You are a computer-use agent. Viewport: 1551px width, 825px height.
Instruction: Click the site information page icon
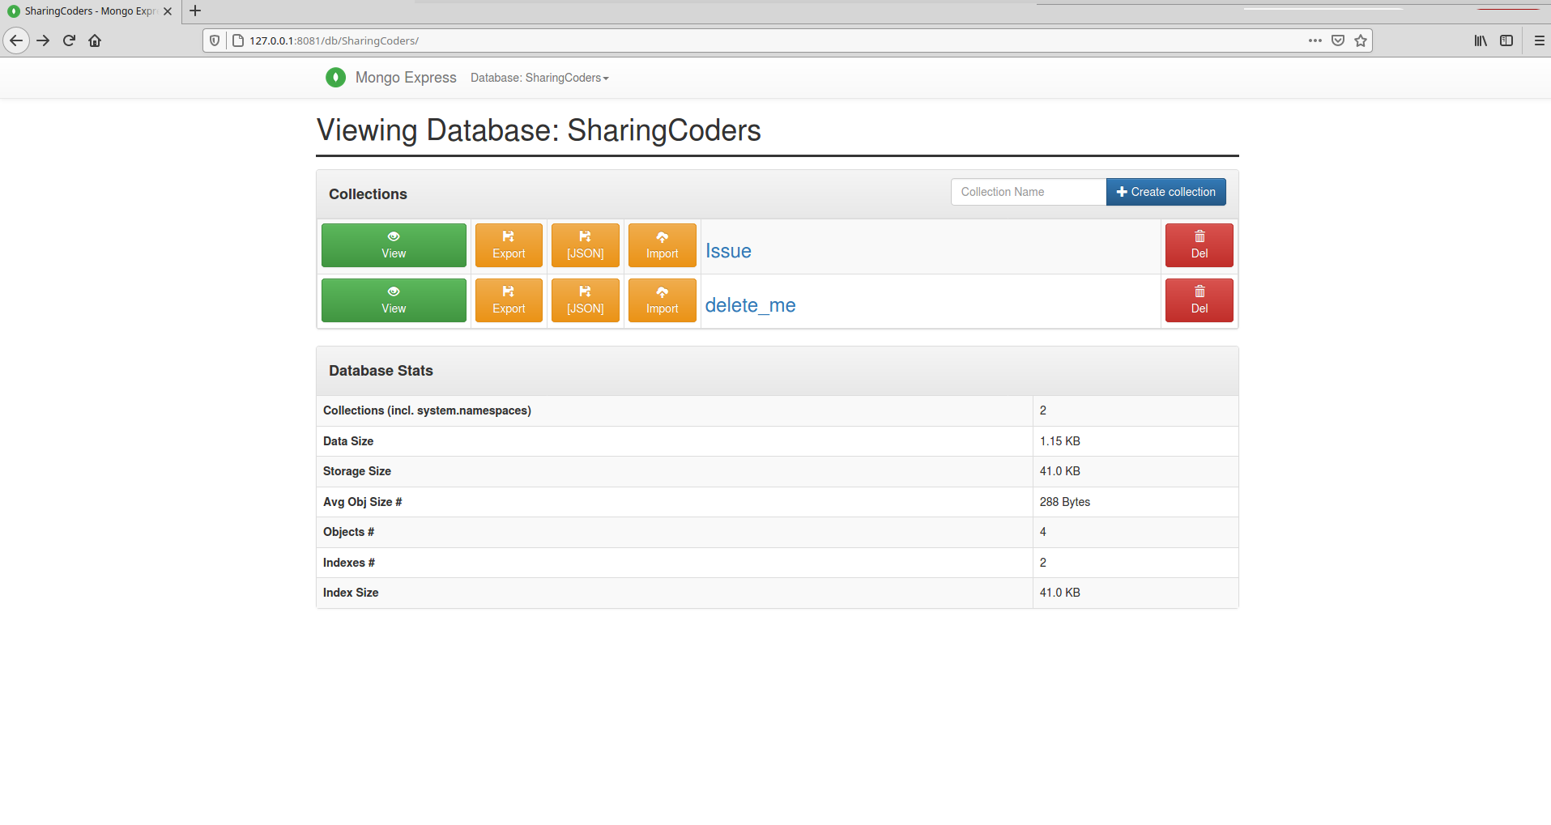click(x=238, y=40)
